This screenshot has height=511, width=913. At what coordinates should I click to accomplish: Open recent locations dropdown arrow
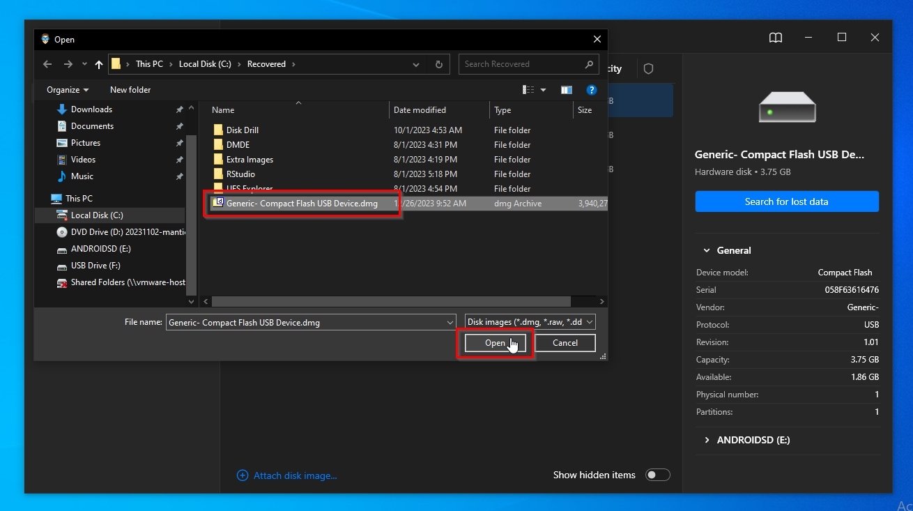tap(84, 64)
